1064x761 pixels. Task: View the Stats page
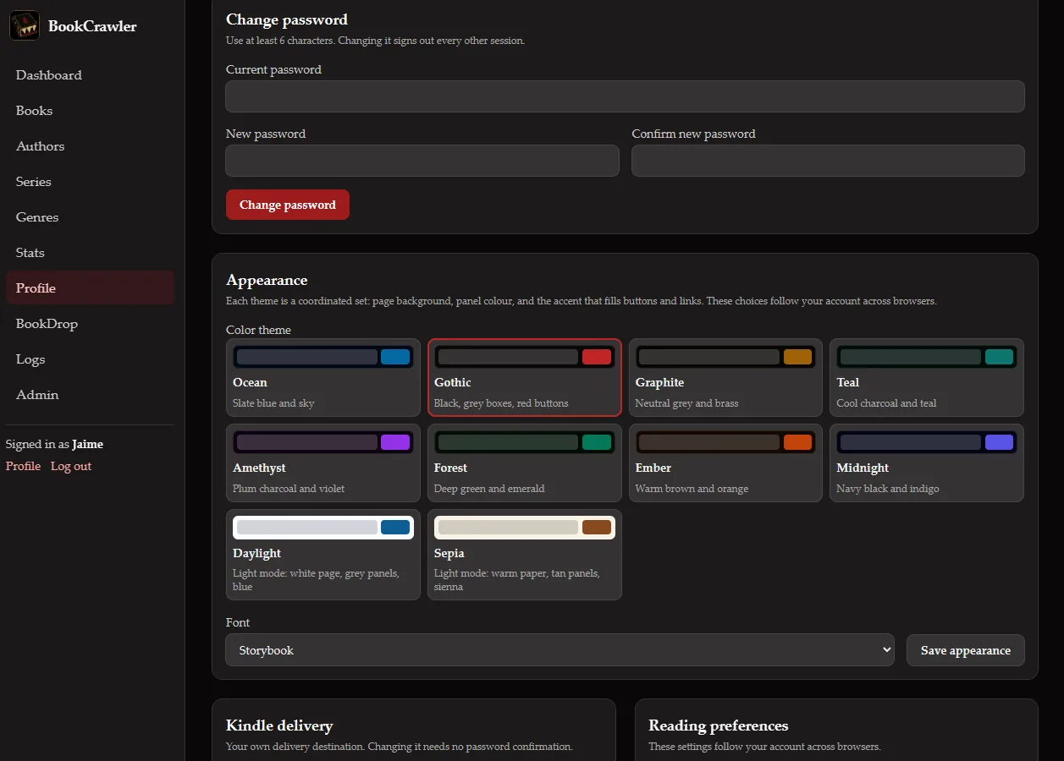click(90, 253)
